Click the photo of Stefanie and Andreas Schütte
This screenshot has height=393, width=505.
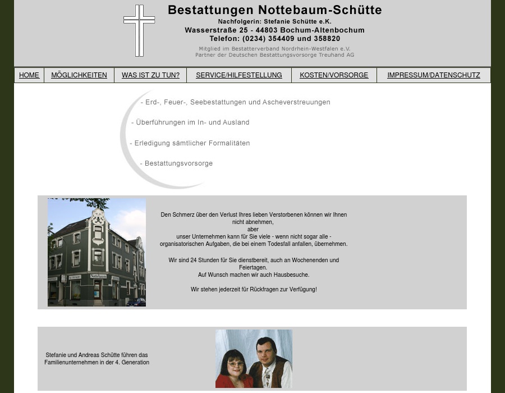[254, 358]
